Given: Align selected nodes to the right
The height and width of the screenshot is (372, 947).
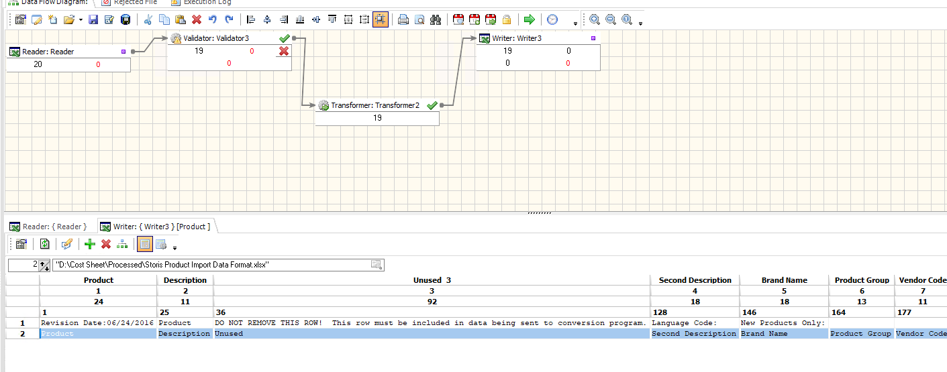Looking at the screenshot, I should pyautogui.click(x=284, y=19).
